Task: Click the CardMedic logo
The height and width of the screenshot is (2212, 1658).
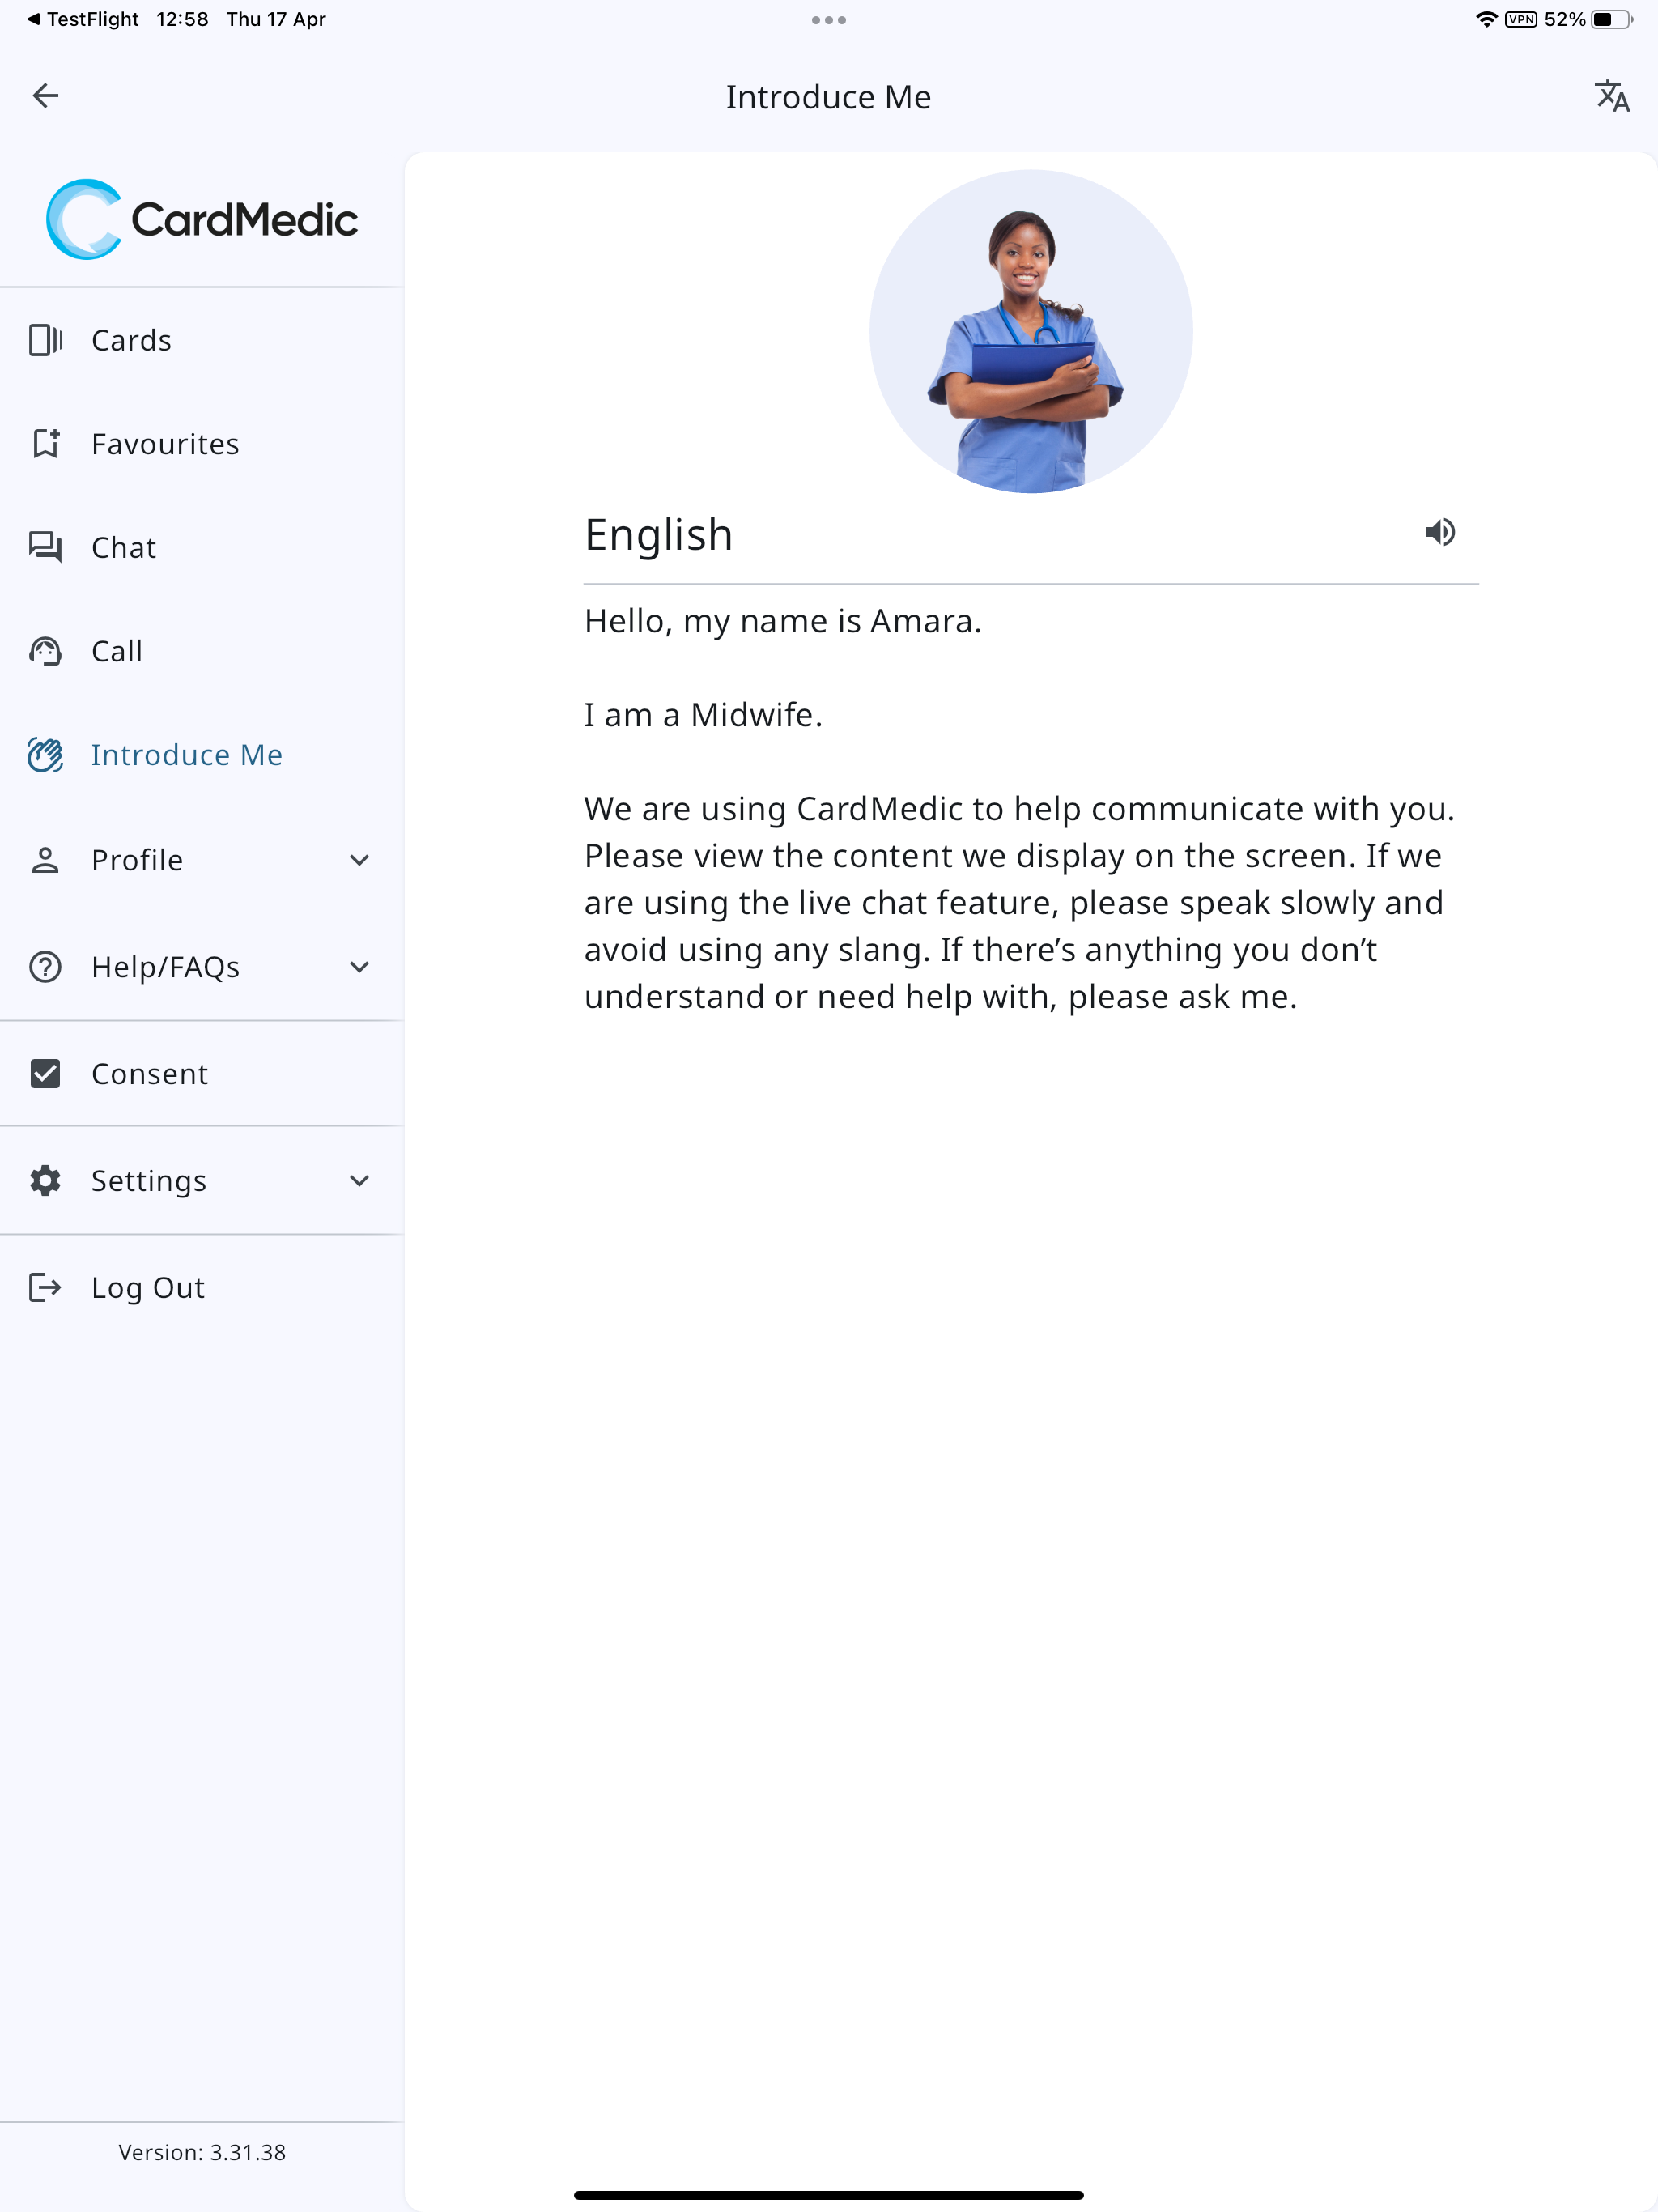Action: pos(202,219)
